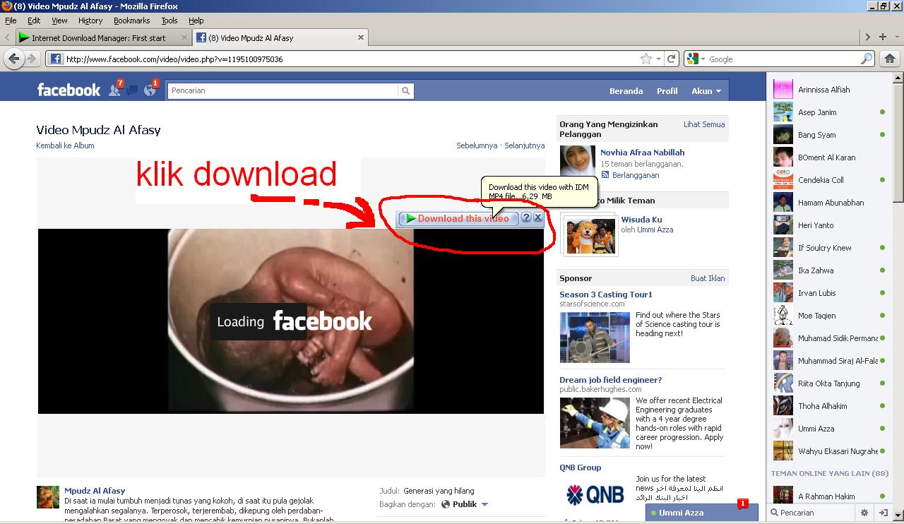This screenshot has height=524, width=904.
Task: Click the Berlangganan subscribe feed icon
Action: tap(605, 175)
